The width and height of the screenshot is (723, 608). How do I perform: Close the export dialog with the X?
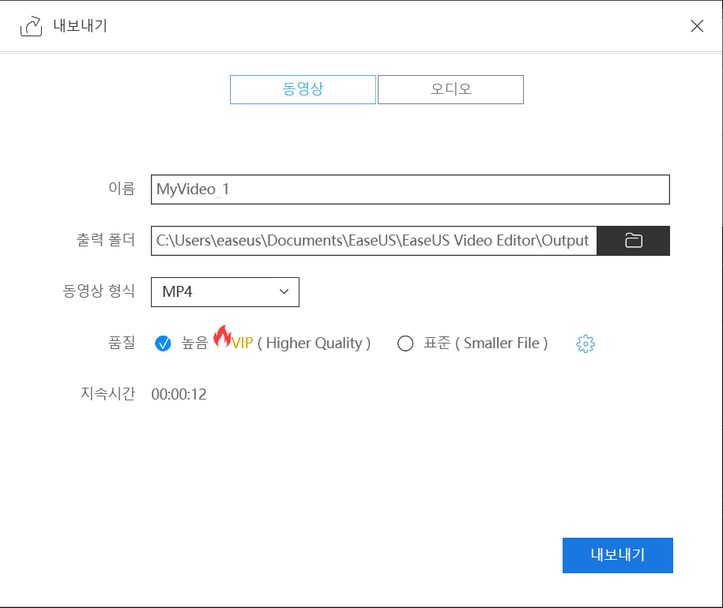[697, 26]
